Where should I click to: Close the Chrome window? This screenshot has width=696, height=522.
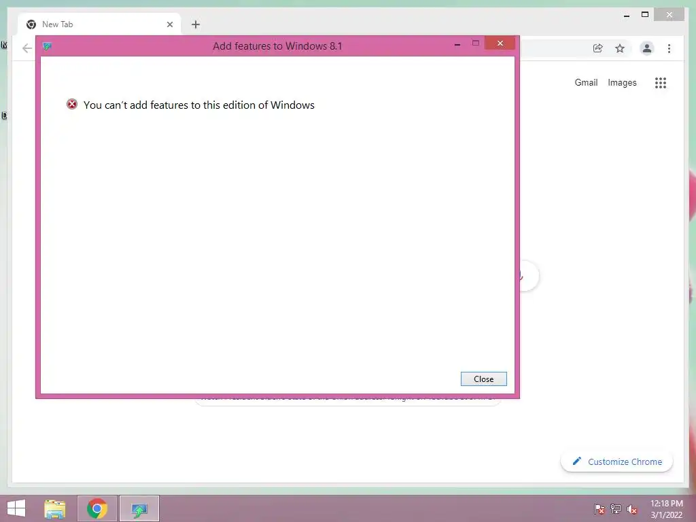[x=669, y=15]
